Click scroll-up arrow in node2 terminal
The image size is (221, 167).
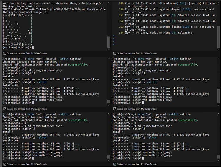pos(108,58)
